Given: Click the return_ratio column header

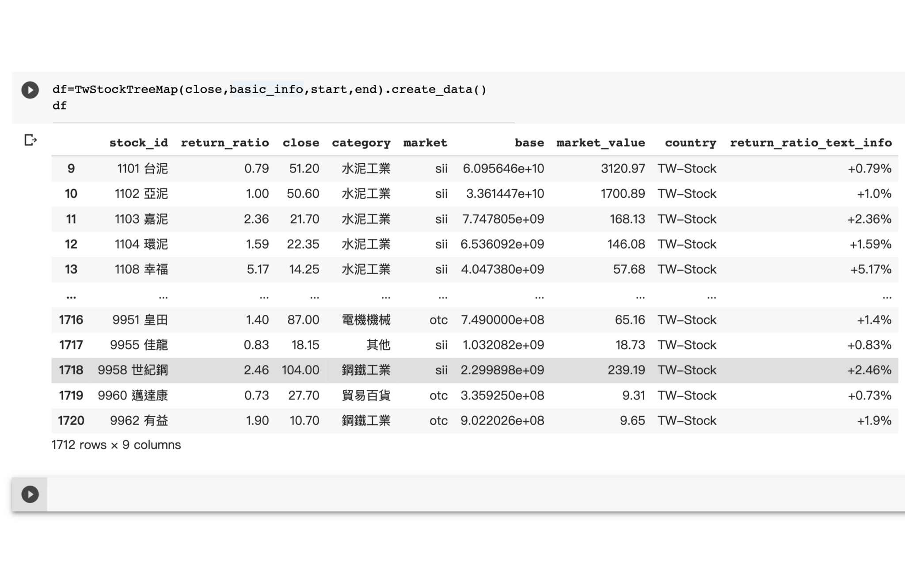Looking at the screenshot, I should pos(224,143).
